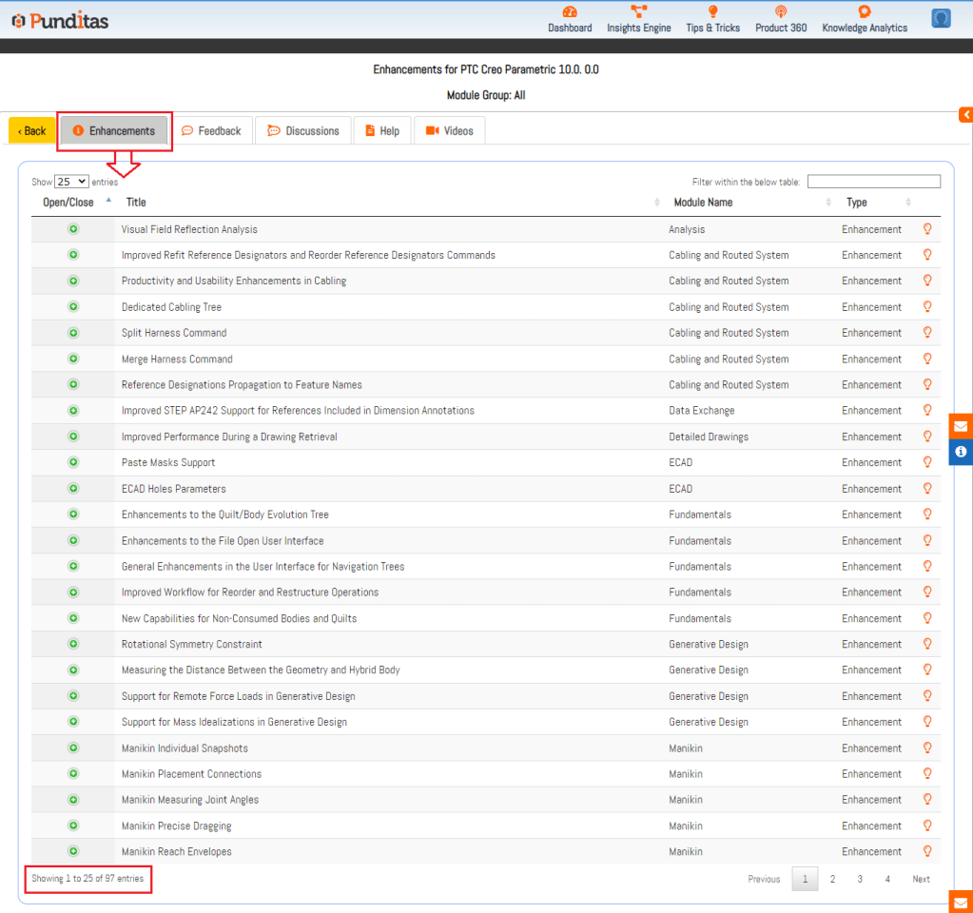Click the orange mail icon on right edge
Viewport: 973px width, 913px height.
(x=961, y=426)
